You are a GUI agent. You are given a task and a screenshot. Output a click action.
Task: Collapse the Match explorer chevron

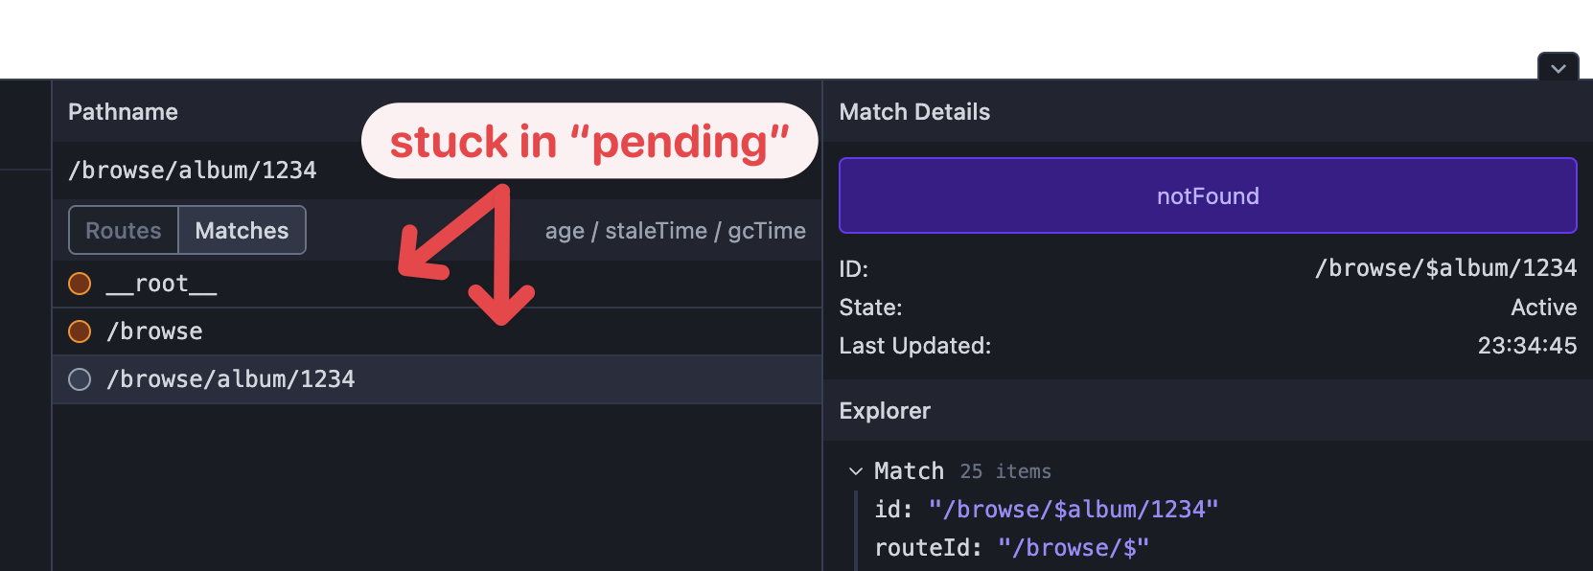(856, 471)
